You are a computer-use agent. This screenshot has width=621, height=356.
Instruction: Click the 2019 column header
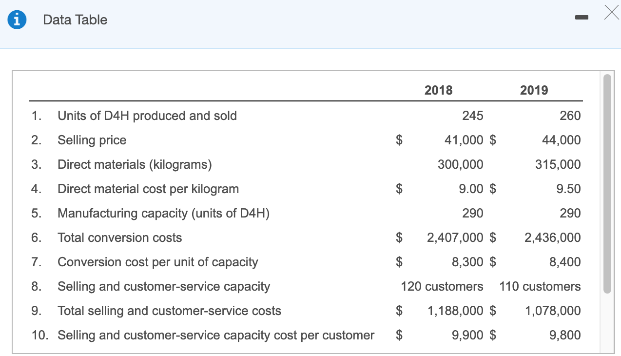[x=534, y=90]
